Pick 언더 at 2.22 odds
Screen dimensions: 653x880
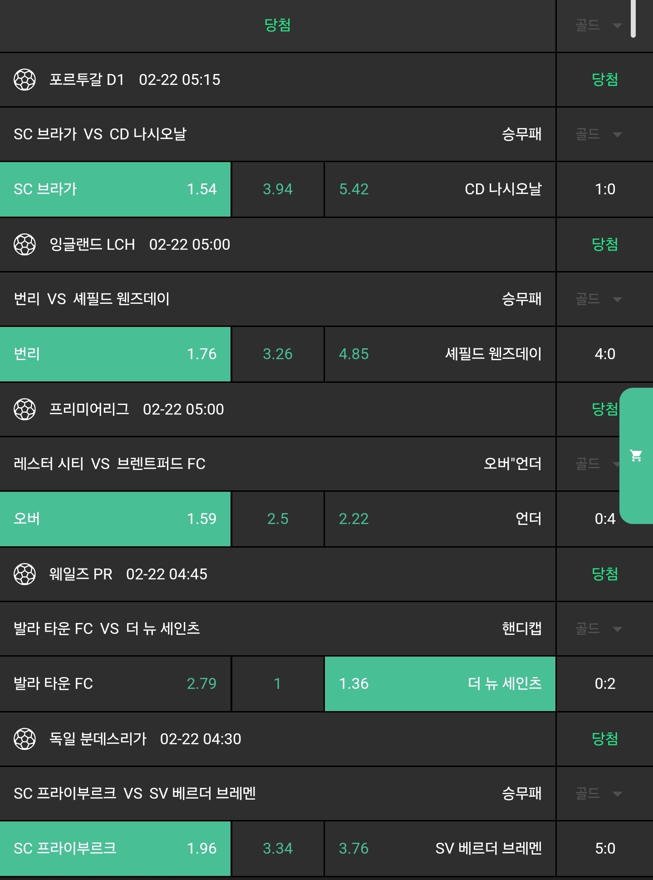click(440, 519)
